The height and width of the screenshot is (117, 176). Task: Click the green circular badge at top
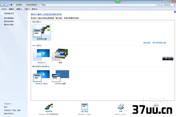point(118,1)
